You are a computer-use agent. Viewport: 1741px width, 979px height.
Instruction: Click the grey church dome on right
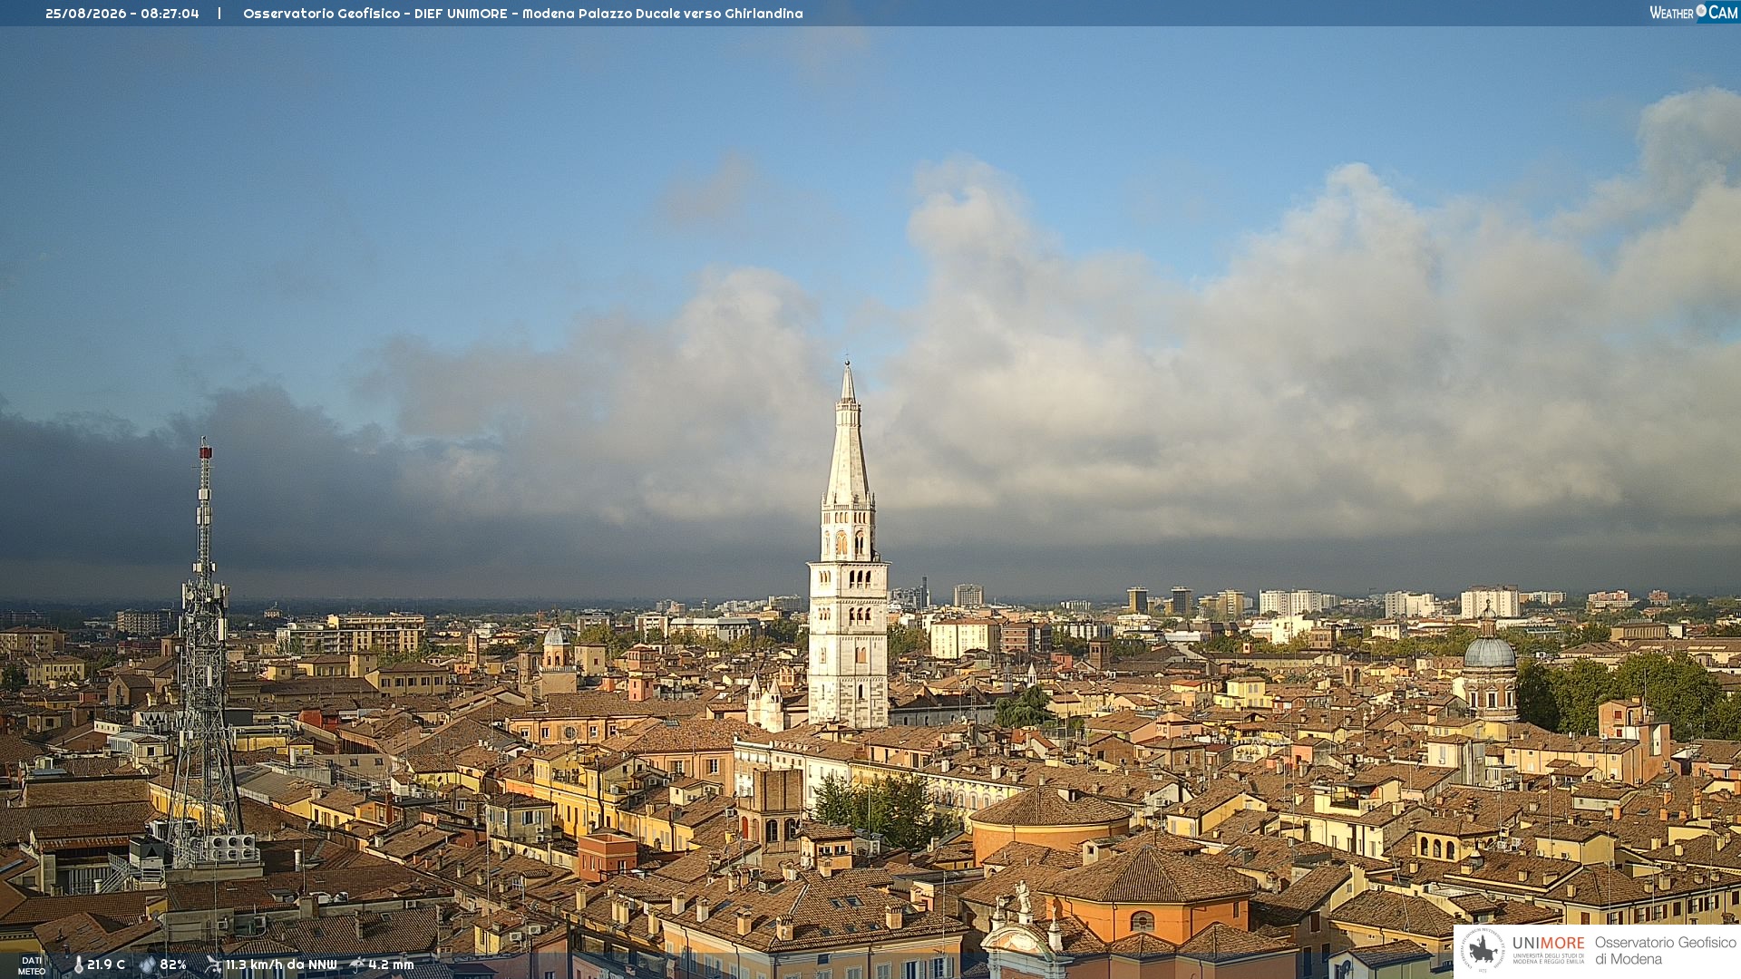(1490, 651)
